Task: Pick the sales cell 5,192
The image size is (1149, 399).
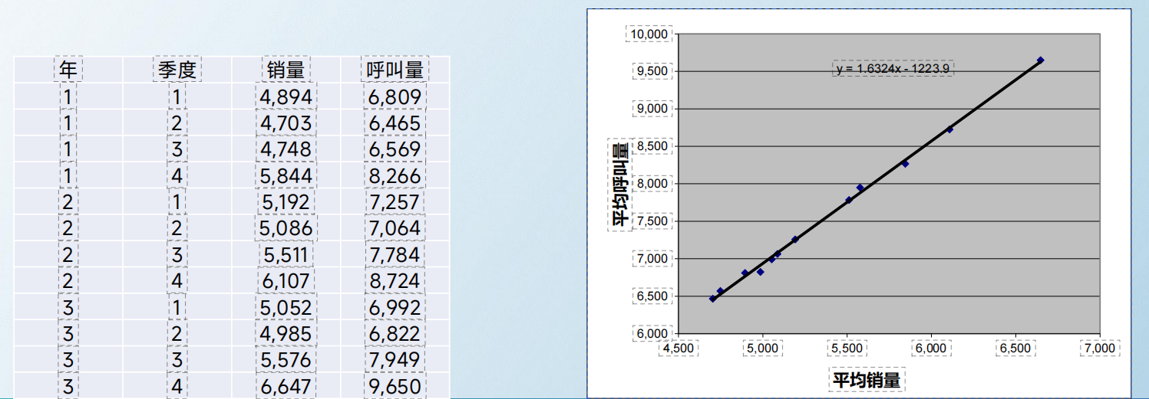Action: pos(286,202)
